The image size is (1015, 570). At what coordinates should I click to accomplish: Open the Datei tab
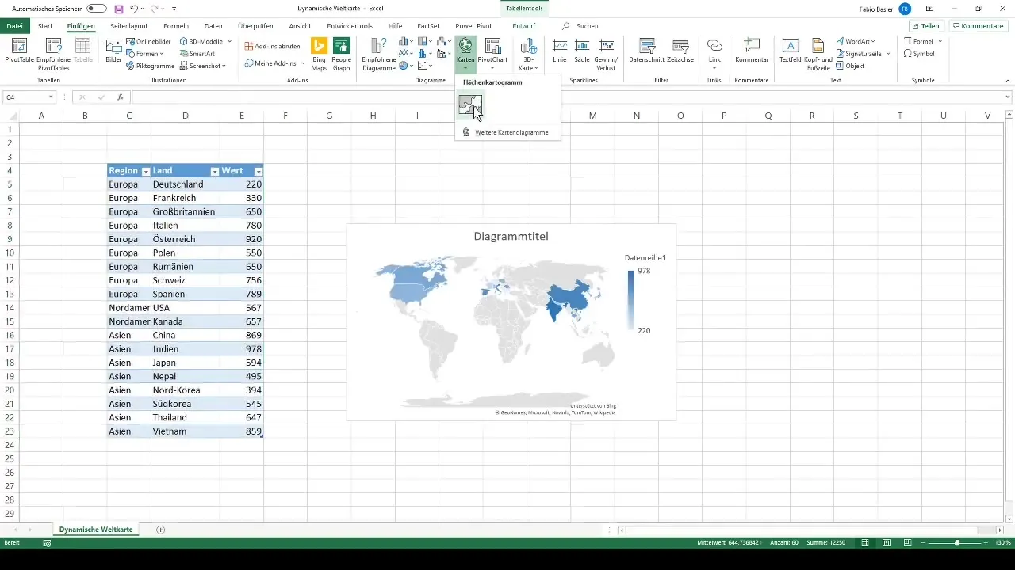14,26
